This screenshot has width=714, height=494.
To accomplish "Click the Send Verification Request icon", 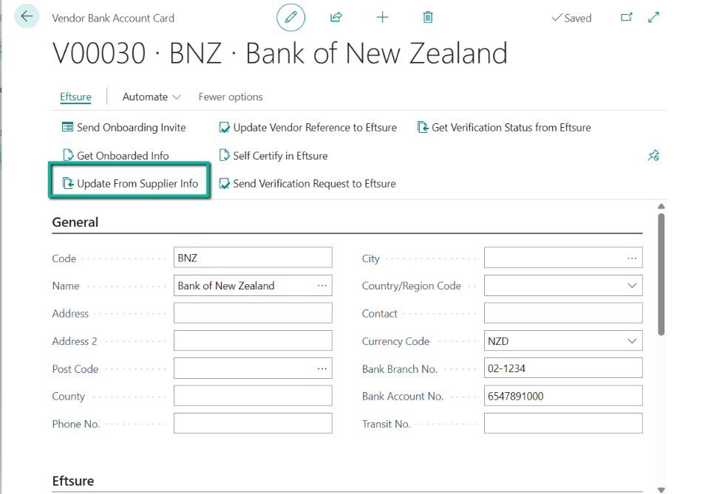I will click(x=223, y=183).
